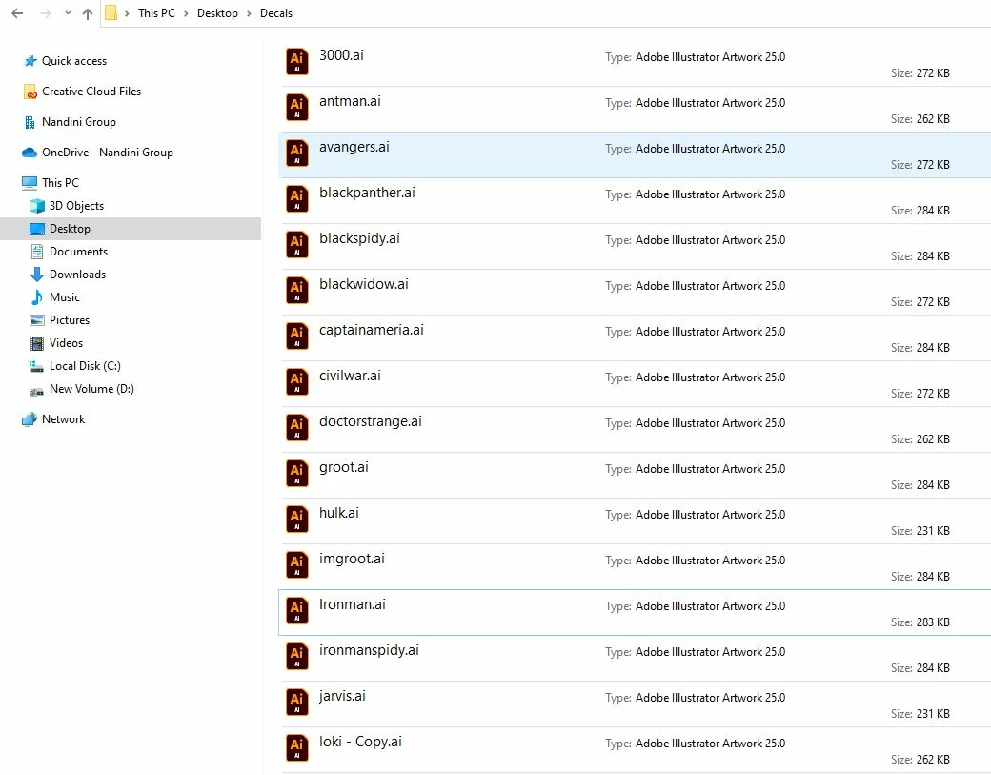
Task: Select file name blackpanther.ai
Action: coord(367,193)
